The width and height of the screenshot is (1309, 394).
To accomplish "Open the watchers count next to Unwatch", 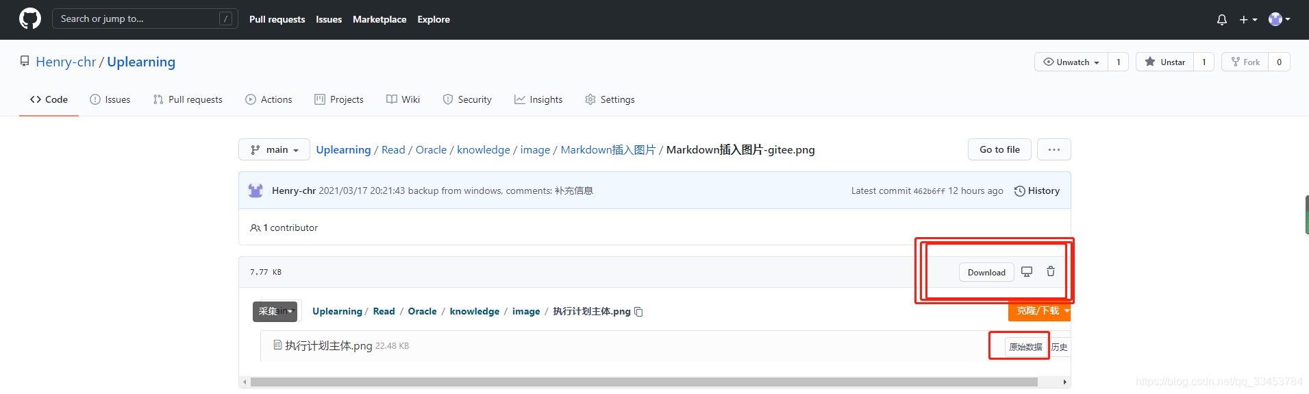I will (x=1119, y=62).
